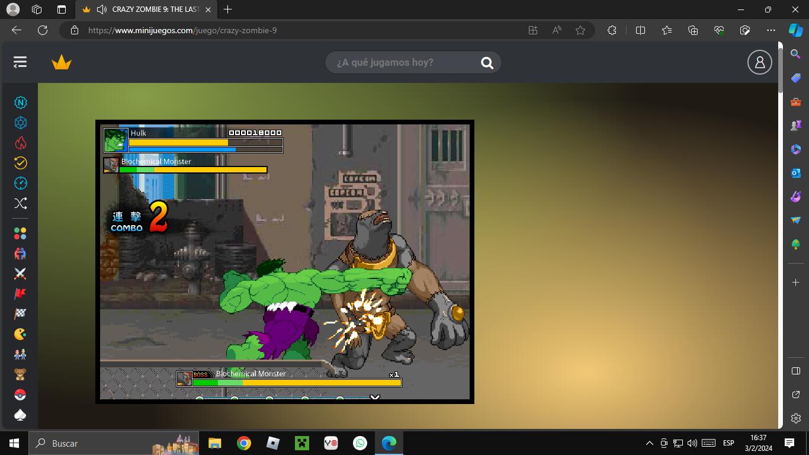Show hidden system tray icons
The height and width of the screenshot is (455, 809).
(x=650, y=443)
